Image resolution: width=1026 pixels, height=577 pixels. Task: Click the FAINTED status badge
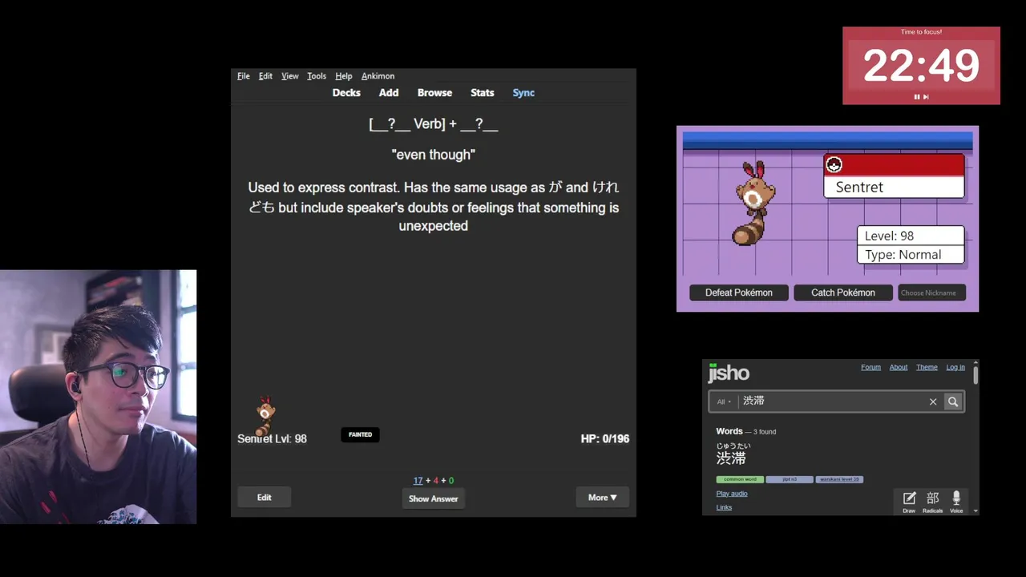(x=360, y=434)
